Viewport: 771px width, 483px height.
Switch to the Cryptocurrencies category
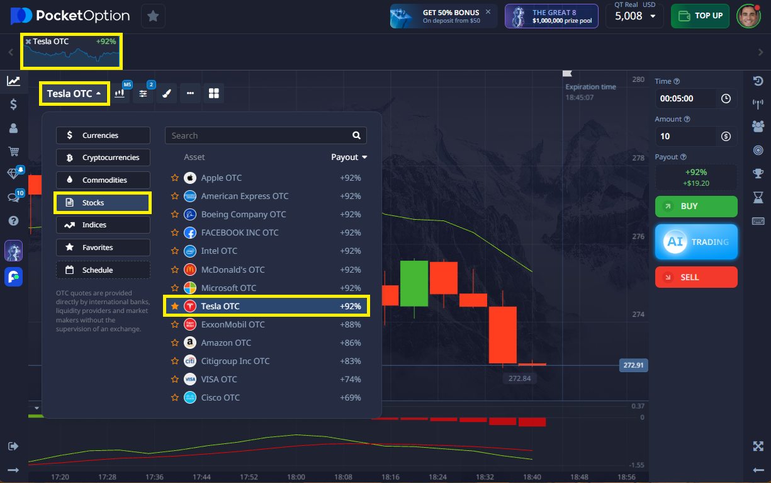click(x=103, y=157)
